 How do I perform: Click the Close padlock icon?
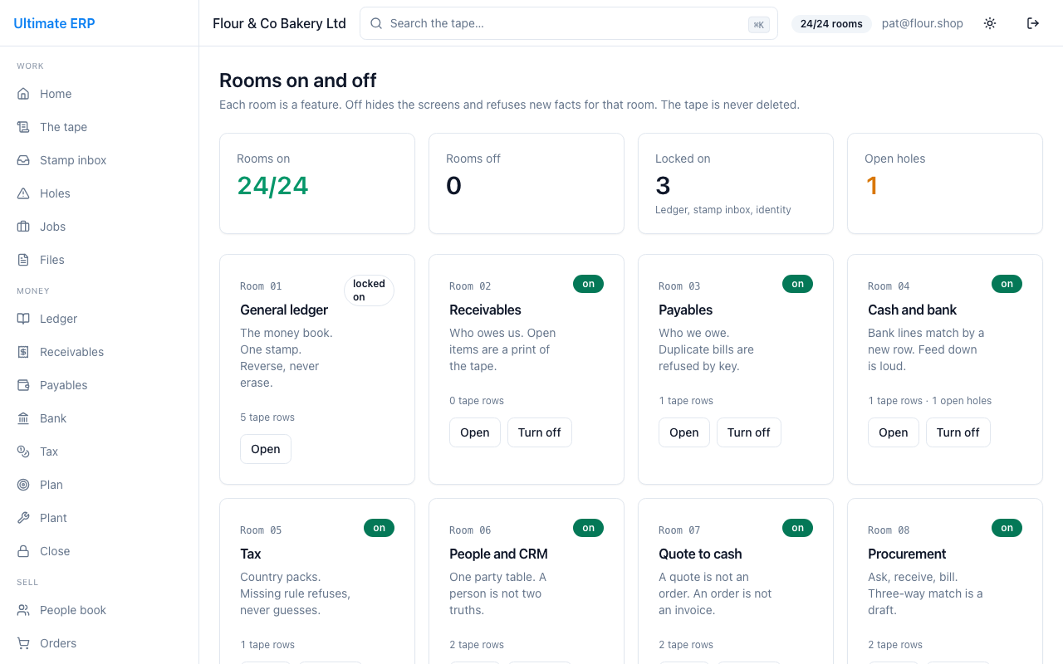[x=23, y=551]
